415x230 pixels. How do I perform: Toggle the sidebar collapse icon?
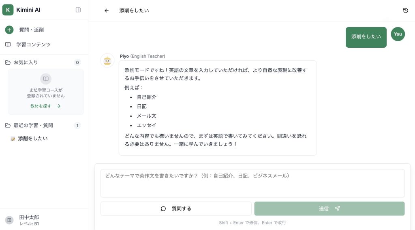[78, 10]
